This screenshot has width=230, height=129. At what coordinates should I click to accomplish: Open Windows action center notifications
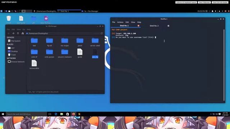[220, 114]
